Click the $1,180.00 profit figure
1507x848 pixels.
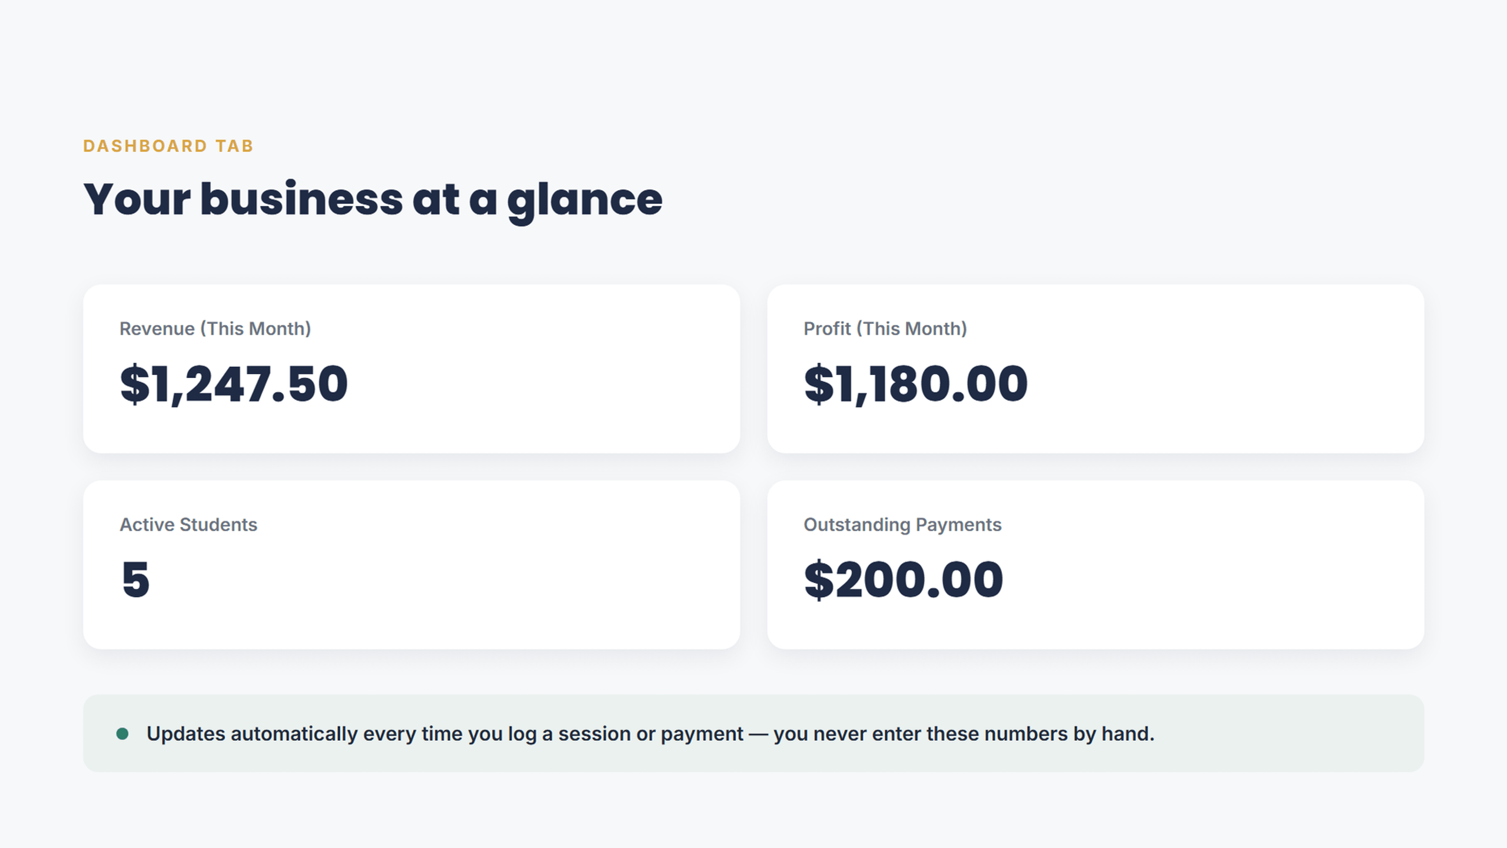916,384
